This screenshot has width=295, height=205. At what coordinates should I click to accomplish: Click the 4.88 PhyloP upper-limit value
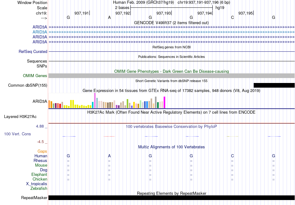[40, 126]
